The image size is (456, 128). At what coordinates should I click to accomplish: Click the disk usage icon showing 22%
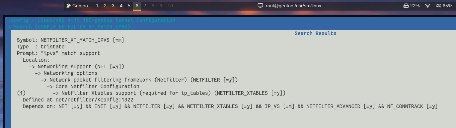point(406,6)
